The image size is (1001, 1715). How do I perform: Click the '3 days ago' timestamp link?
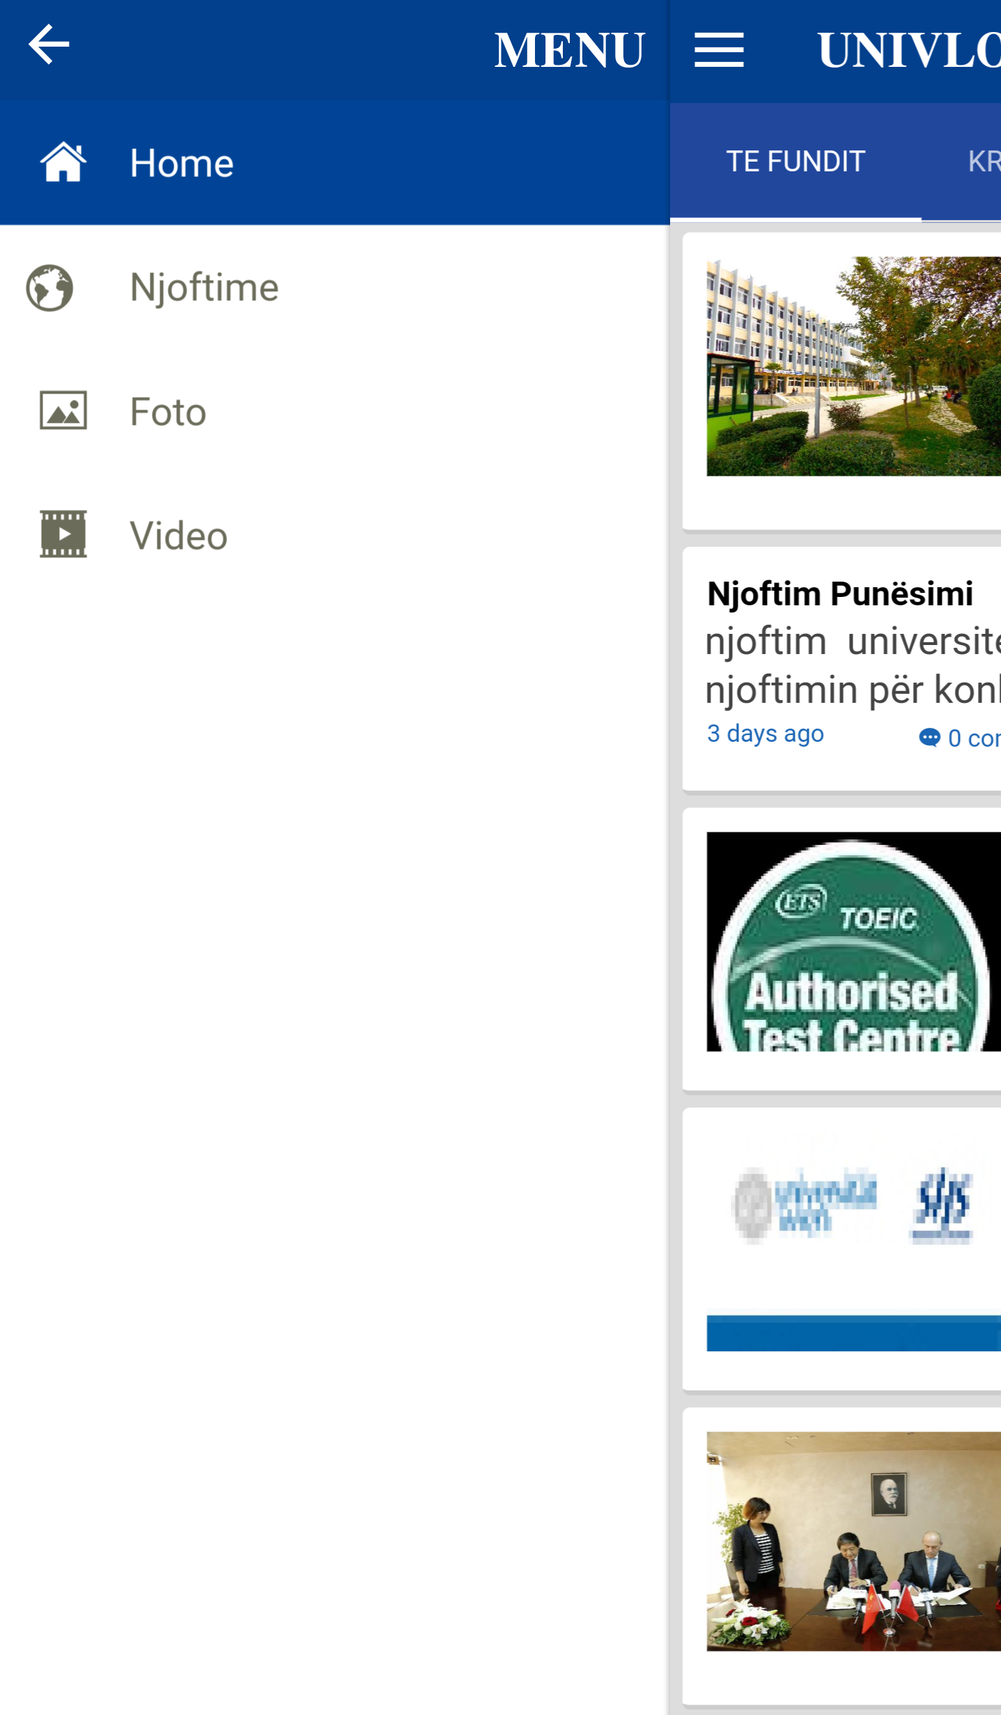(x=765, y=734)
